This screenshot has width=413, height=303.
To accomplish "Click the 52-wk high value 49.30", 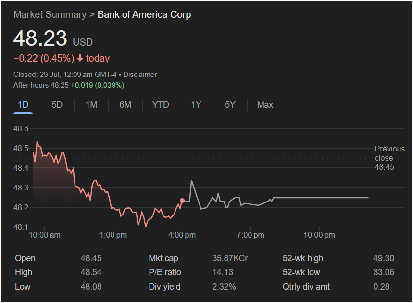I will [384, 258].
